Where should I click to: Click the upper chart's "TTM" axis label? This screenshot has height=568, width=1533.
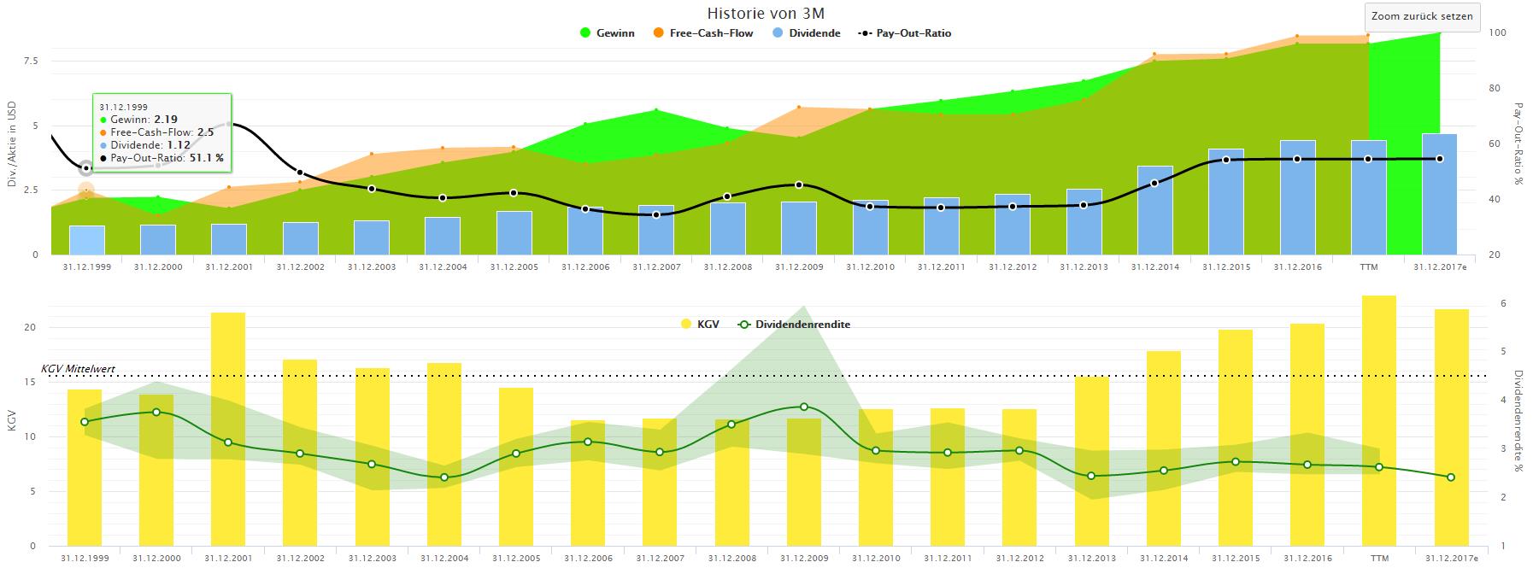point(1368,267)
